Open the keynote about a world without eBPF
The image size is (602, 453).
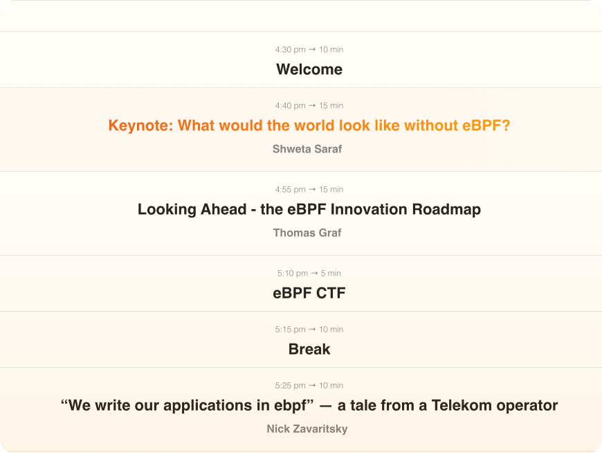[x=309, y=125]
